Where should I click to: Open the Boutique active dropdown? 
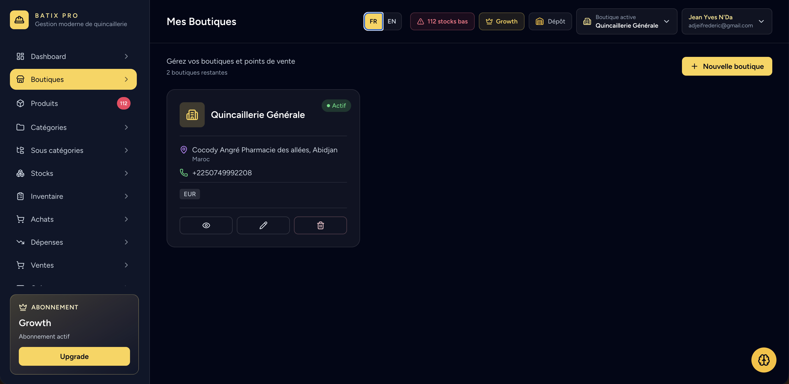pos(626,21)
